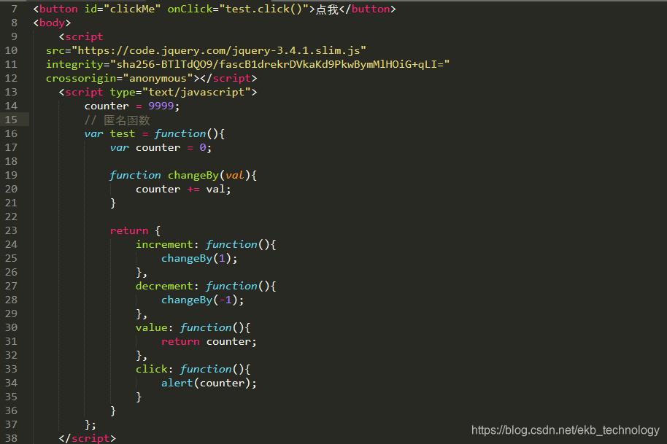
Task: Click the closing </button> tag
Action: click(368, 9)
